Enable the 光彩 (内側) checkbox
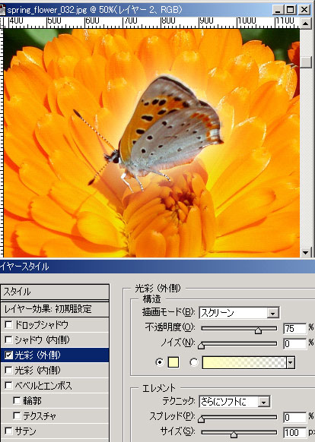 9,371
